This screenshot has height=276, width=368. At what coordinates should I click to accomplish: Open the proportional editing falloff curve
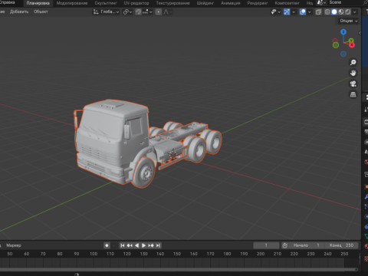point(167,11)
